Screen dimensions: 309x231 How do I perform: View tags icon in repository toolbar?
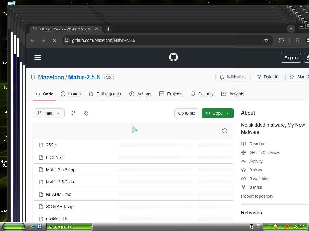86,113
